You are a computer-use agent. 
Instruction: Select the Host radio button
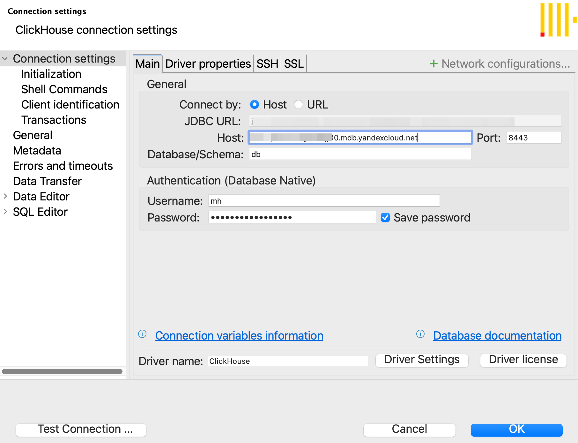tap(255, 104)
